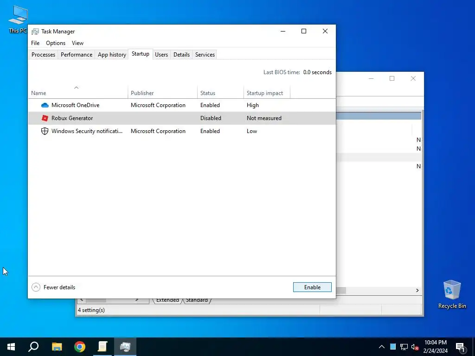Switch to the Processes tab
The image size is (475, 356).
[43, 55]
